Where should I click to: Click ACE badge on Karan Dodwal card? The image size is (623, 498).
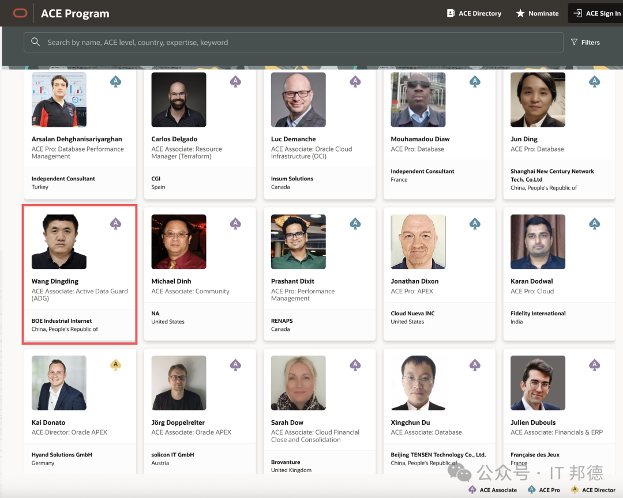click(x=594, y=224)
